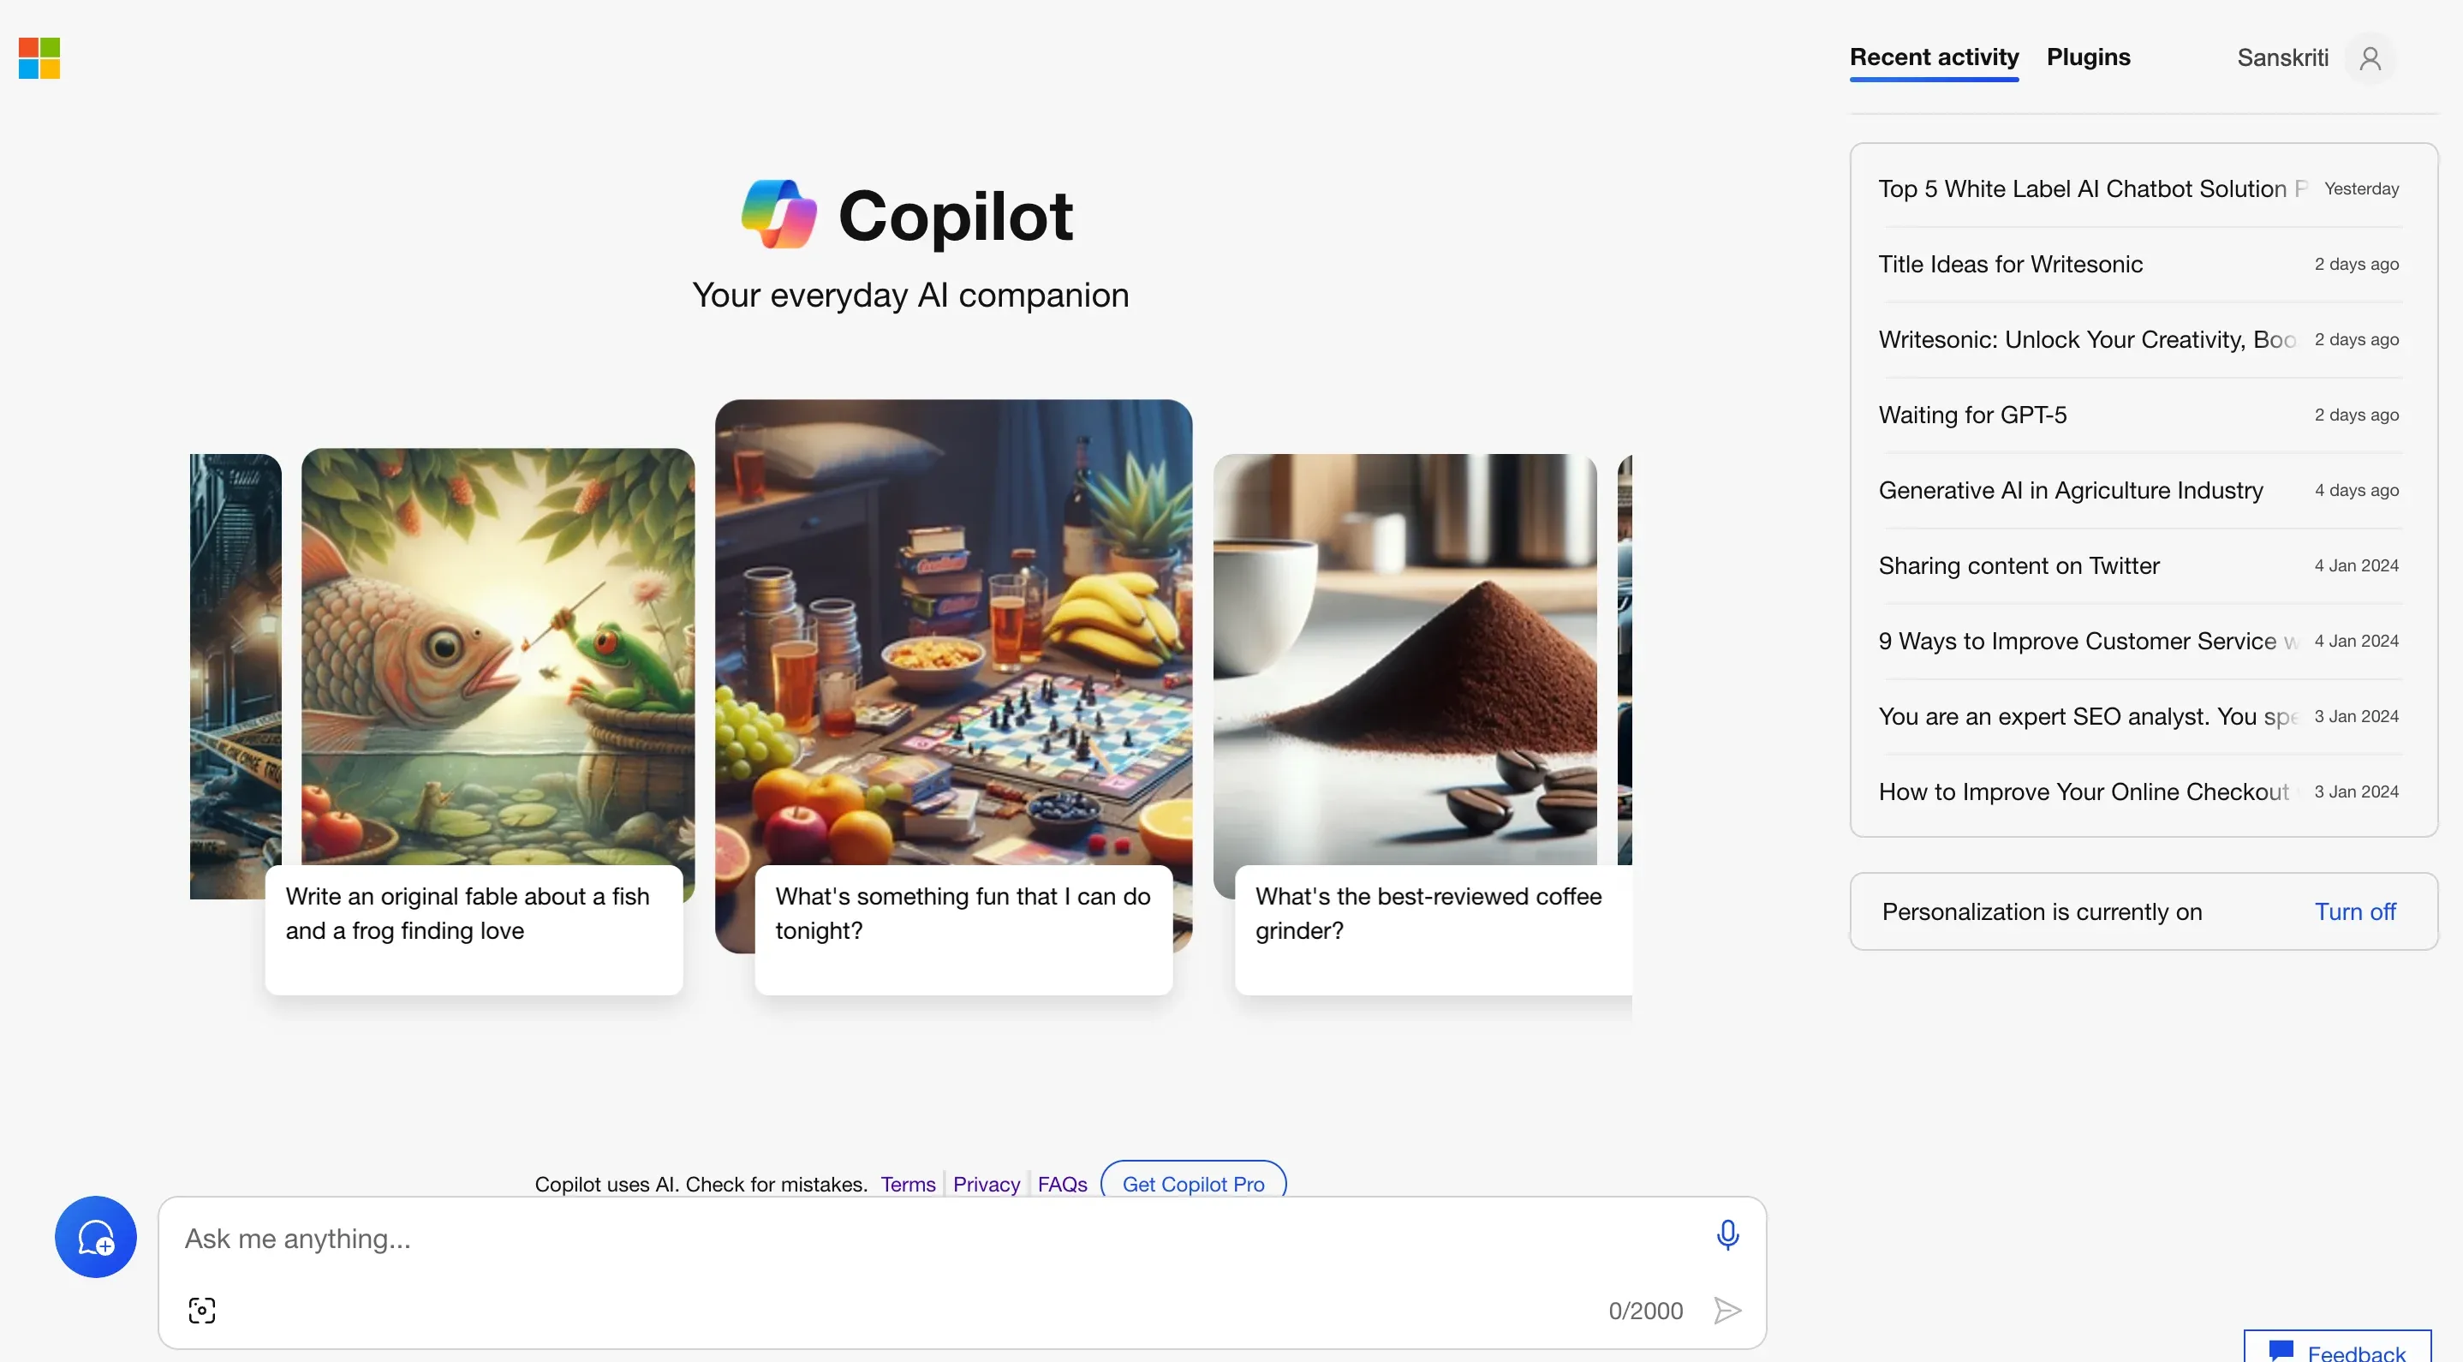Viewport: 2463px width, 1362px height.
Task: Click the image capture icon bottom left
Action: 201,1310
